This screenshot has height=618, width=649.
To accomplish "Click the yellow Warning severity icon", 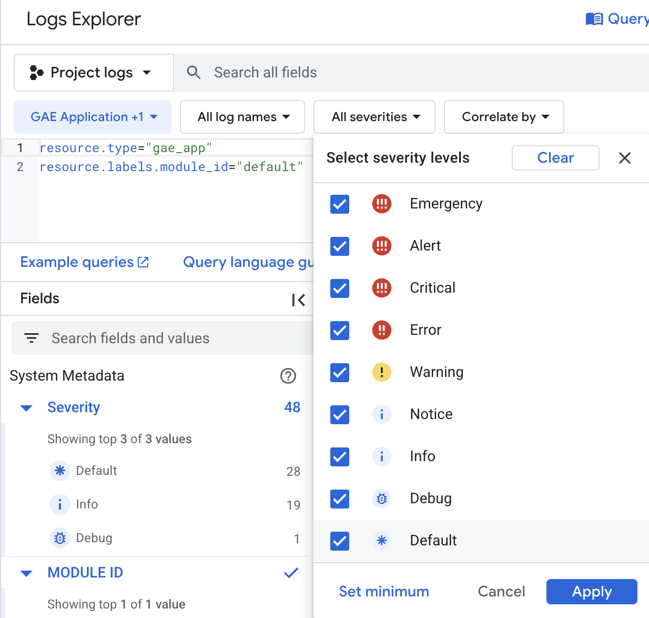I will (382, 372).
